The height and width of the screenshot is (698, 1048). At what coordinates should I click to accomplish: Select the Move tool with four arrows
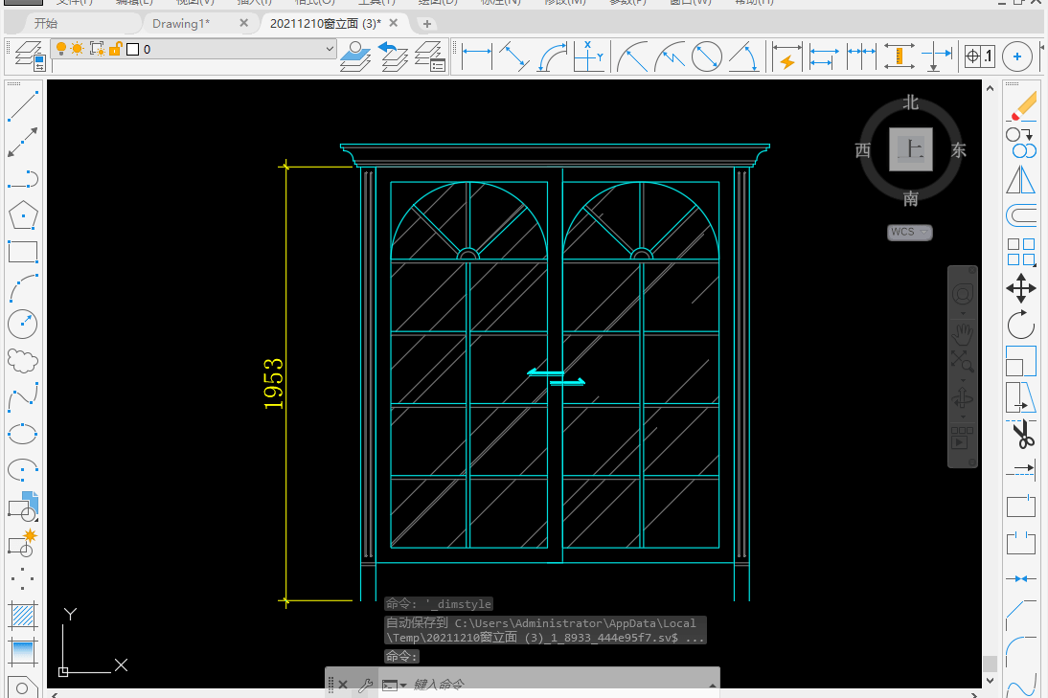1021,288
